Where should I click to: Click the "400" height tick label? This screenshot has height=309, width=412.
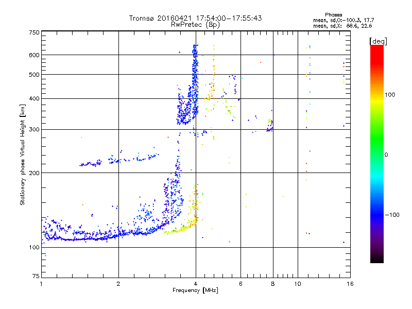point(34,99)
